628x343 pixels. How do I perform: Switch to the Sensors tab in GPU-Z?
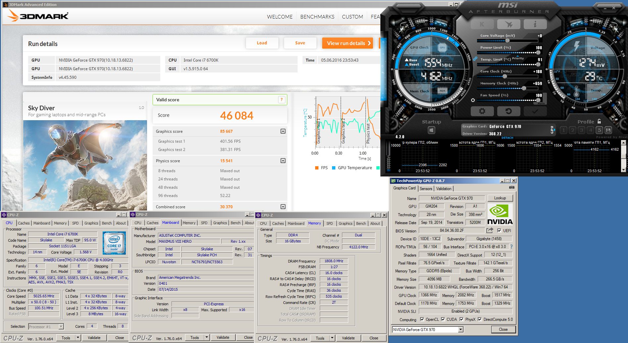click(x=426, y=188)
